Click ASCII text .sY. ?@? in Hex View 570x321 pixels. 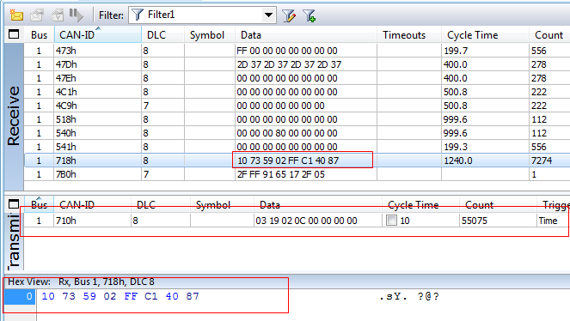pos(409,296)
